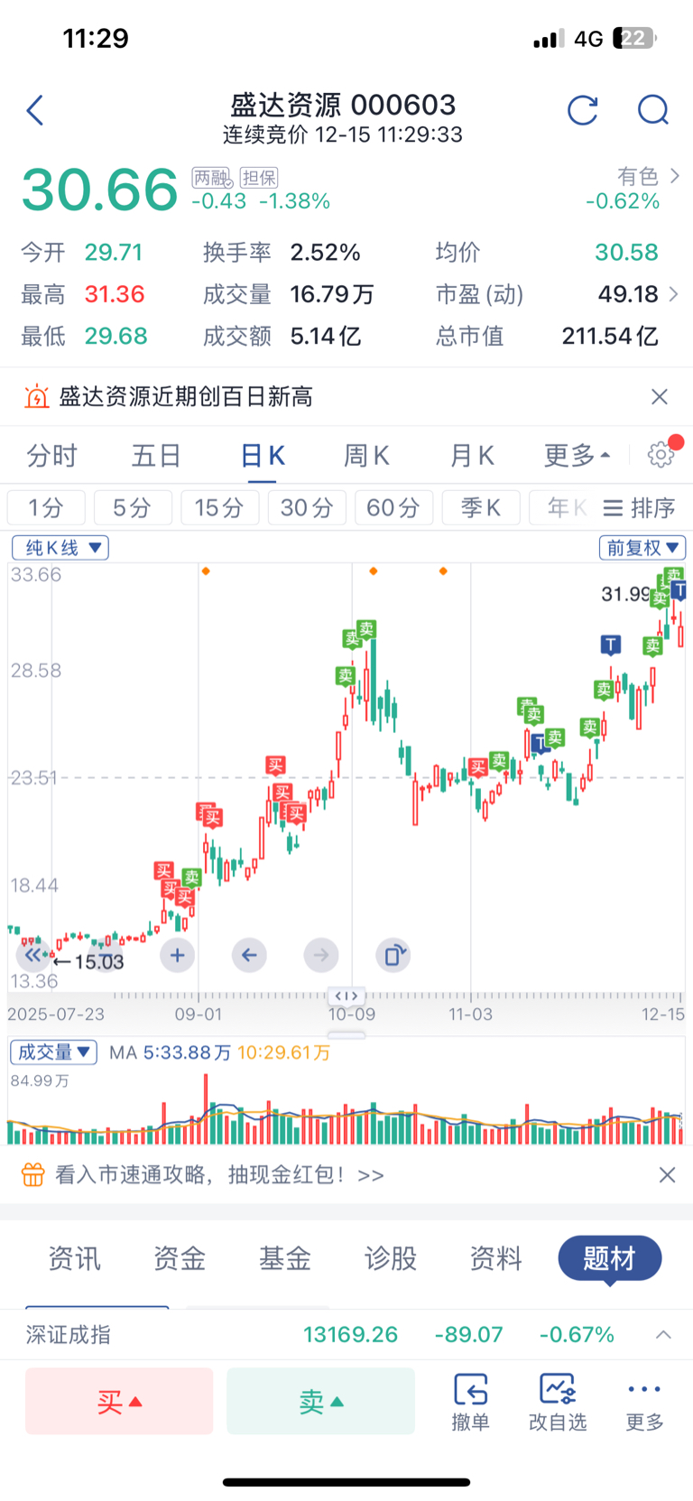Viewport: 693px width, 1501px height.
Task: Jump to earliest data double-arrow icon
Action: click(x=32, y=955)
